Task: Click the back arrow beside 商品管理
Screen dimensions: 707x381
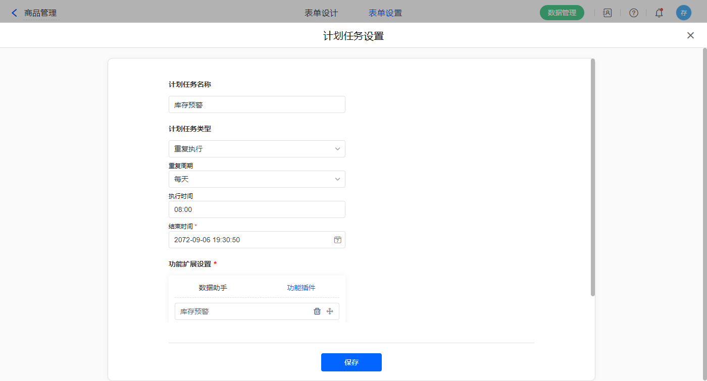Action: tap(14, 13)
